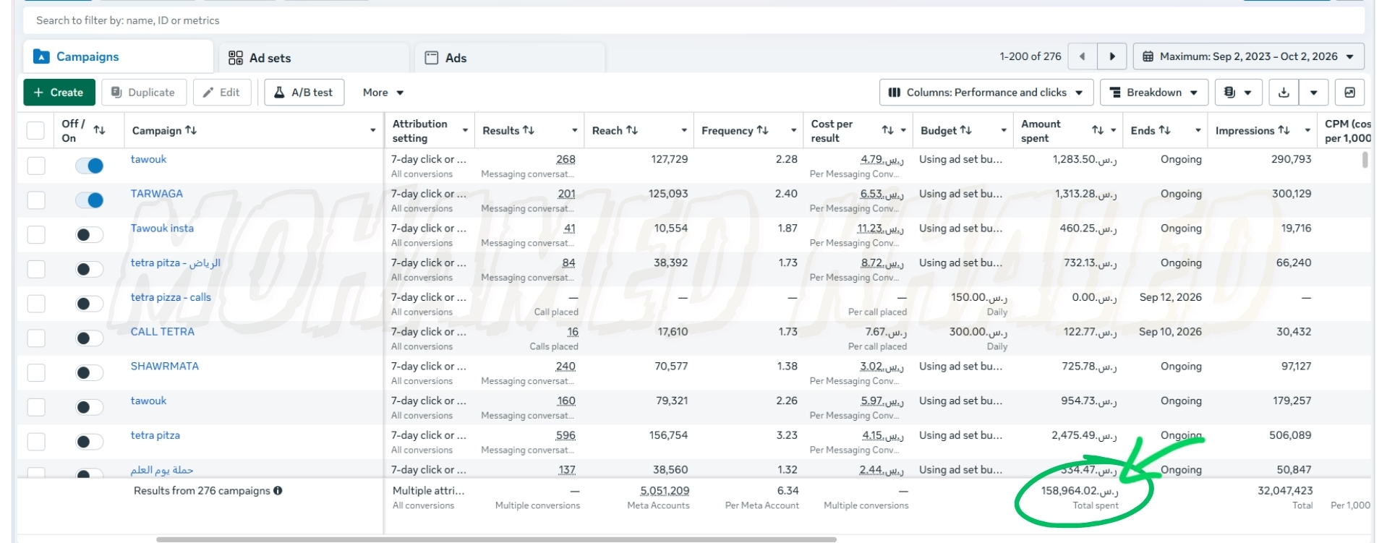
Task: Open the date range dropdown
Action: (1249, 56)
